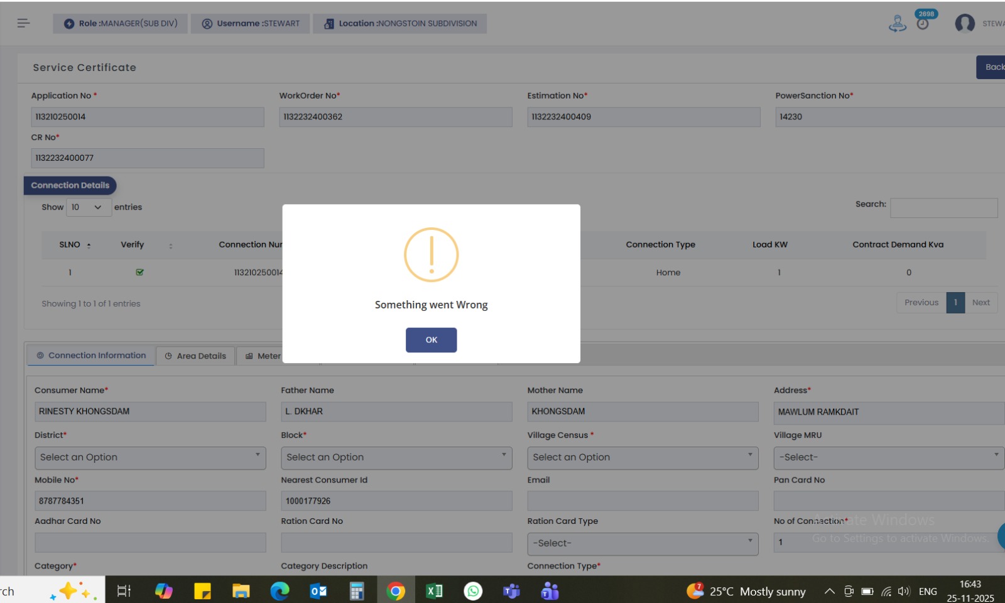
Task: Switch to the Area Details tab
Action: pyautogui.click(x=195, y=356)
